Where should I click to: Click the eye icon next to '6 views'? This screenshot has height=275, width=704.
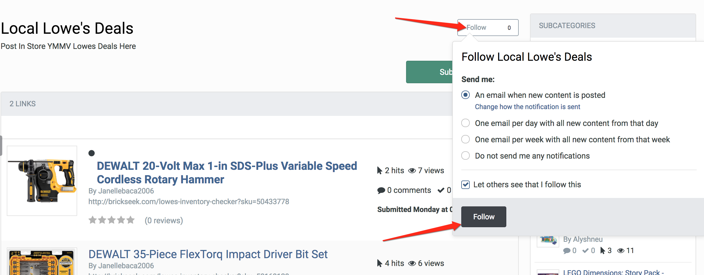coord(412,263)
